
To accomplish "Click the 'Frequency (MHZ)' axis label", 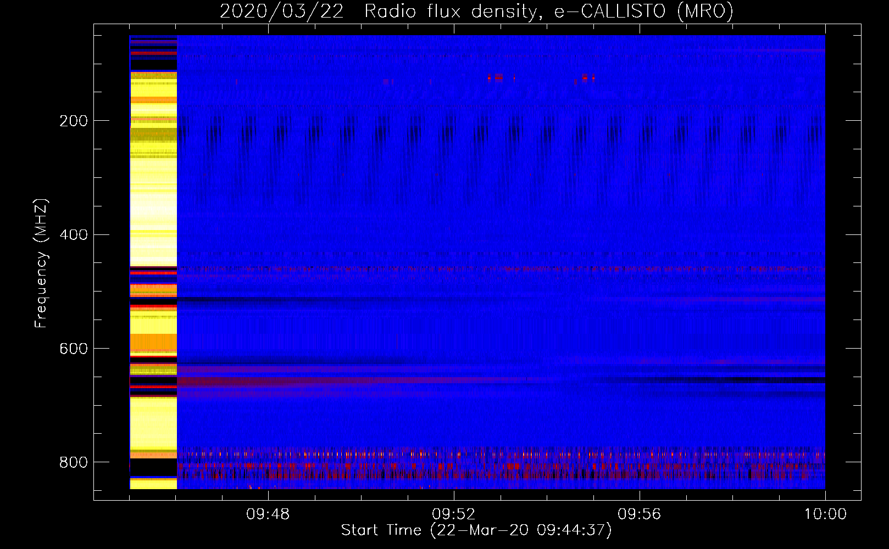I will (41, 264).
